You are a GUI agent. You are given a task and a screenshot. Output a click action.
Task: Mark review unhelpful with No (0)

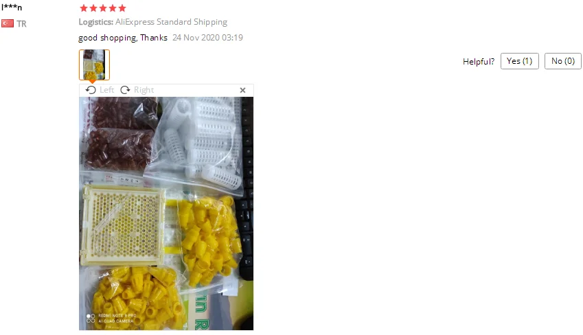tap(563, 61)
